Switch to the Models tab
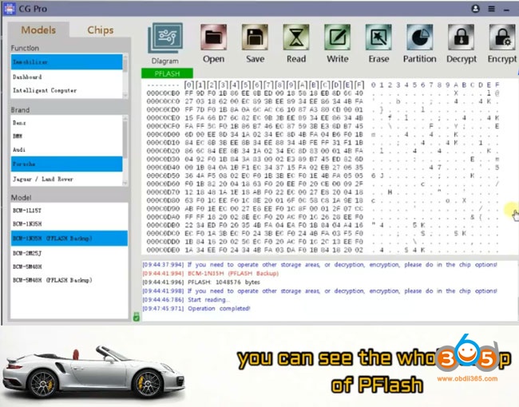The height and width of the screenshot is (407, 519). pos(38,30)
